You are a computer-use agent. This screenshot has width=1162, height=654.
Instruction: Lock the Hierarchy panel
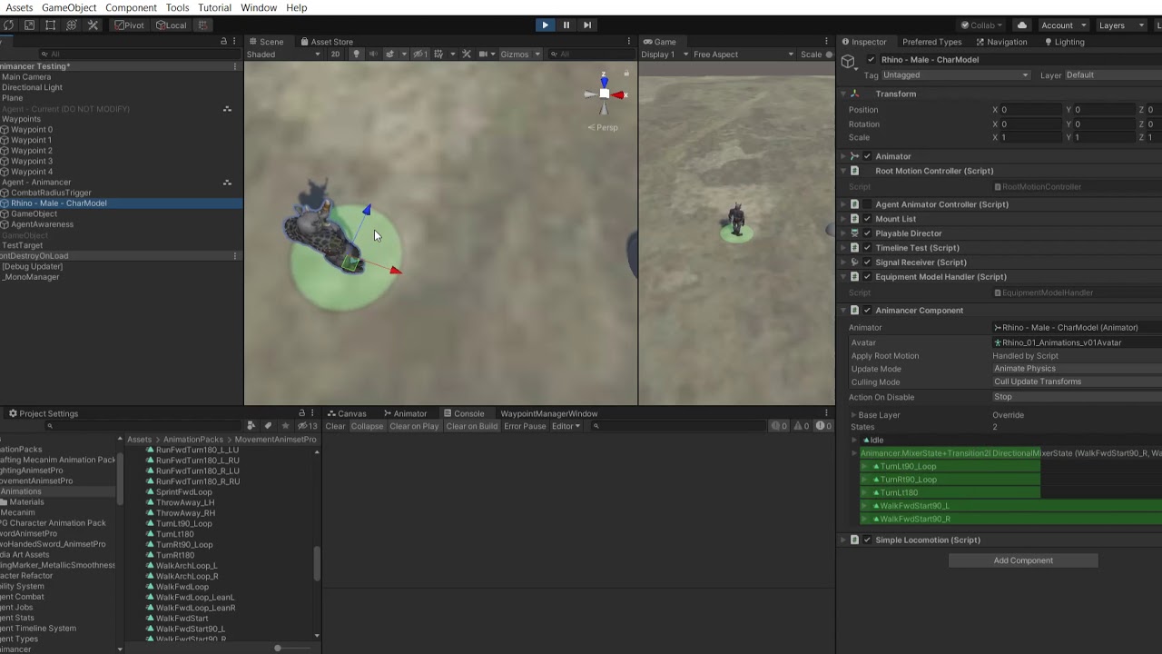coord(223,42)
